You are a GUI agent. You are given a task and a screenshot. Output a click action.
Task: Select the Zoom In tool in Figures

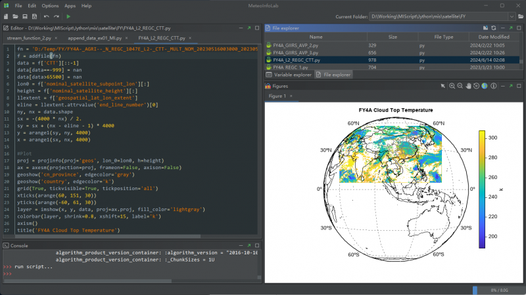[x=452, y=86]
